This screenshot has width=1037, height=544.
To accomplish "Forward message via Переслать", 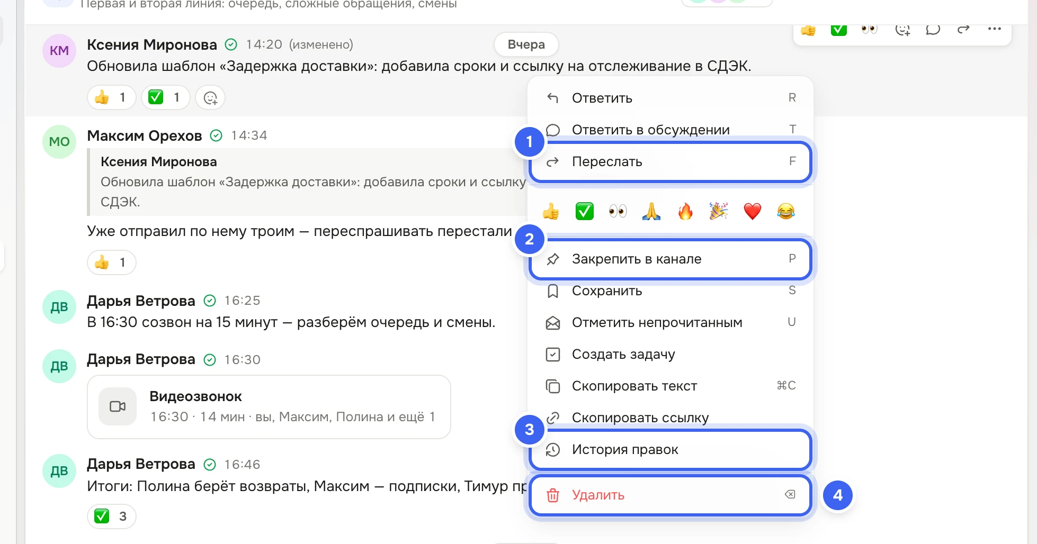I will click(670, 161).
